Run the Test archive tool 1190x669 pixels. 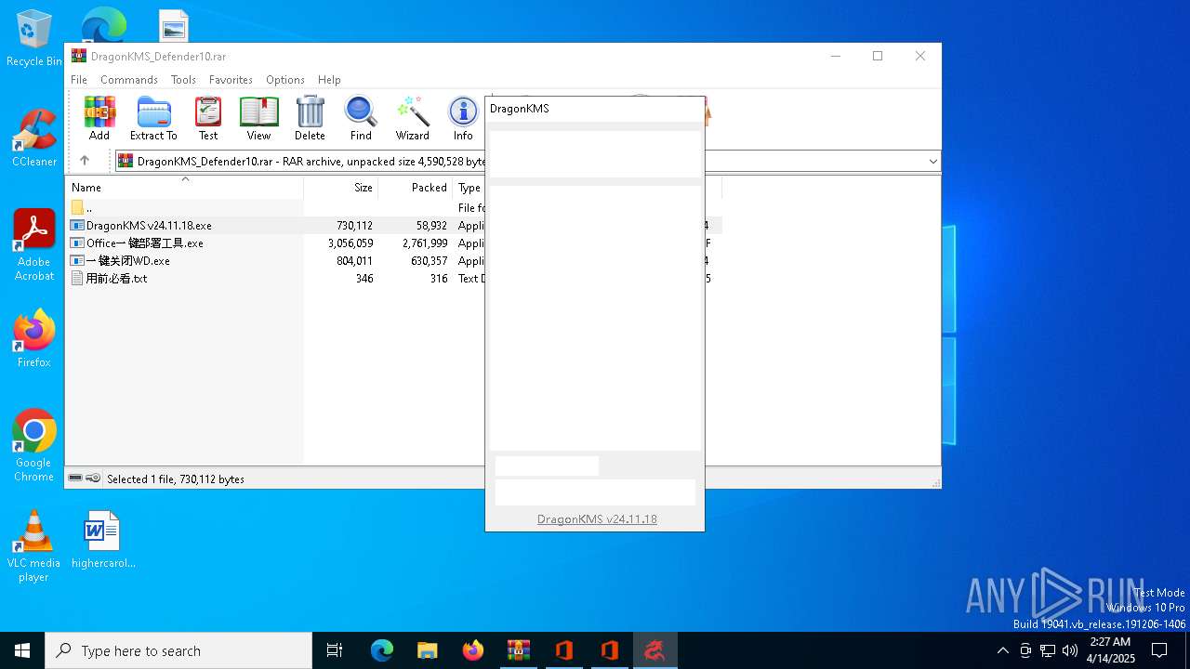coord(208,118)
